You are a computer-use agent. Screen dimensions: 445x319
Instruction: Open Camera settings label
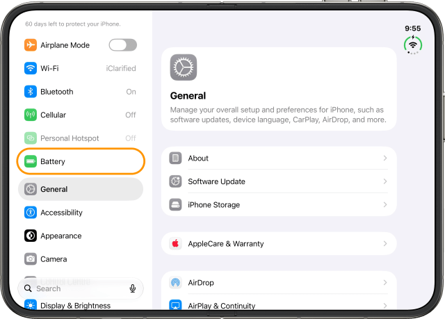[54, 259]
